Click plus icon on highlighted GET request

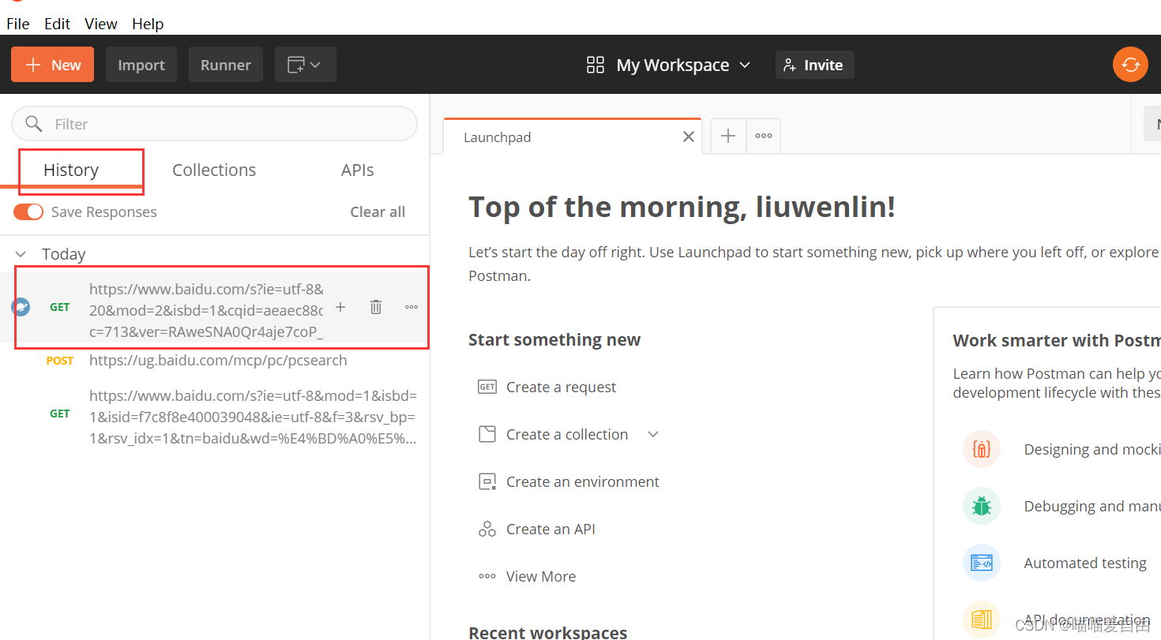[340, 307]
